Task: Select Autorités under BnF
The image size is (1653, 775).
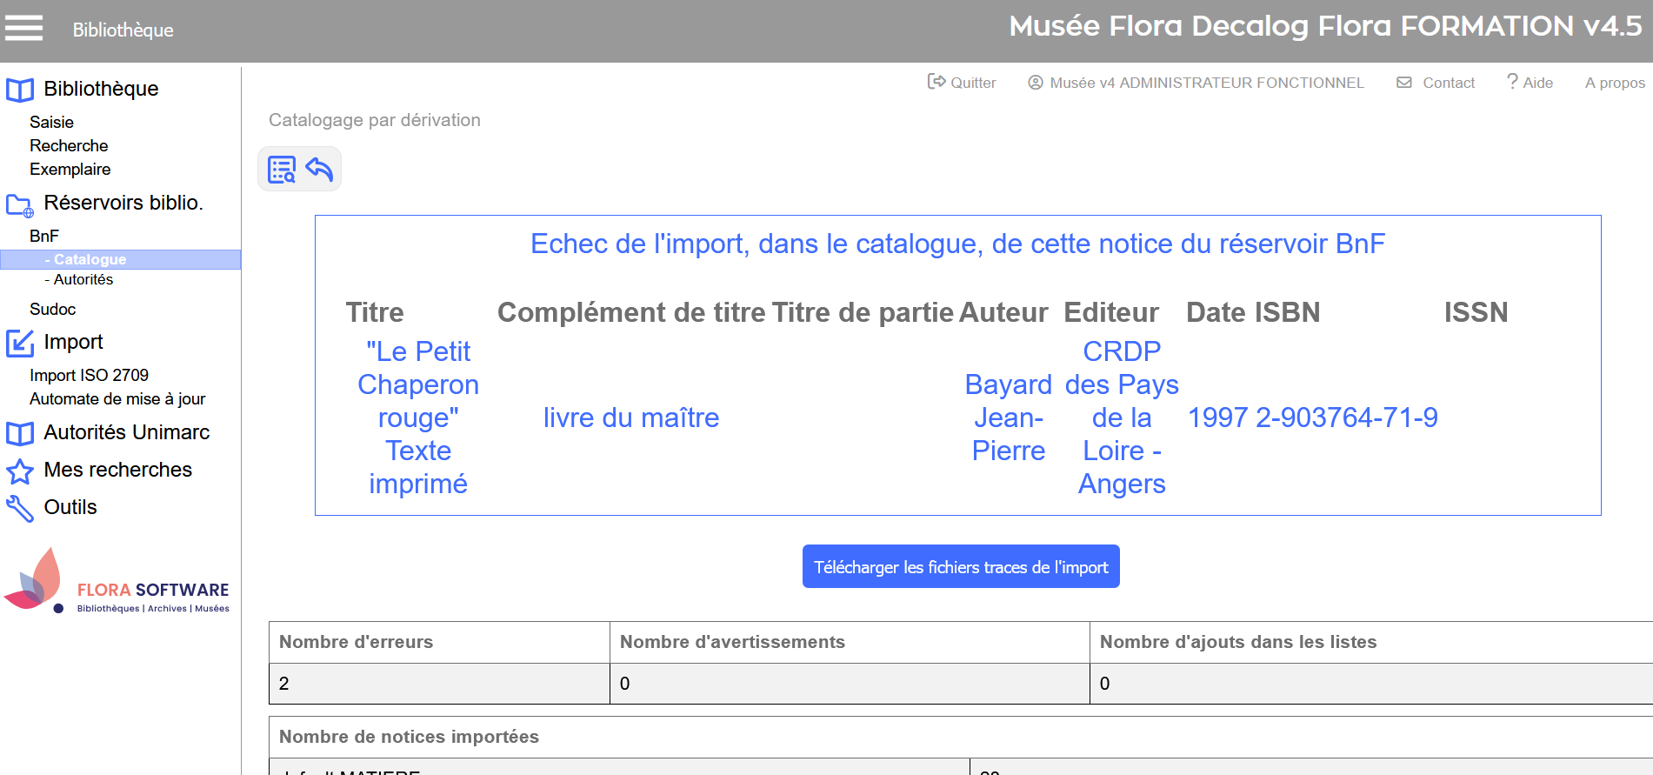Action: point(83,279)
